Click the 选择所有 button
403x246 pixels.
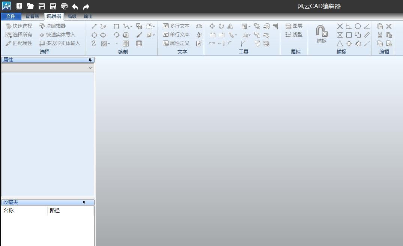[x=19, y=34]
